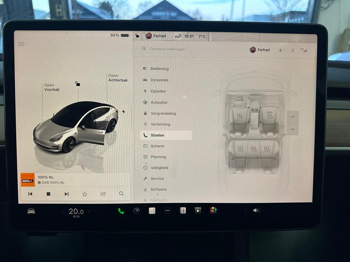Open notifications bell icon
Image resolution: width=350 pixels, height=262 pixels.
coord(280,50)
